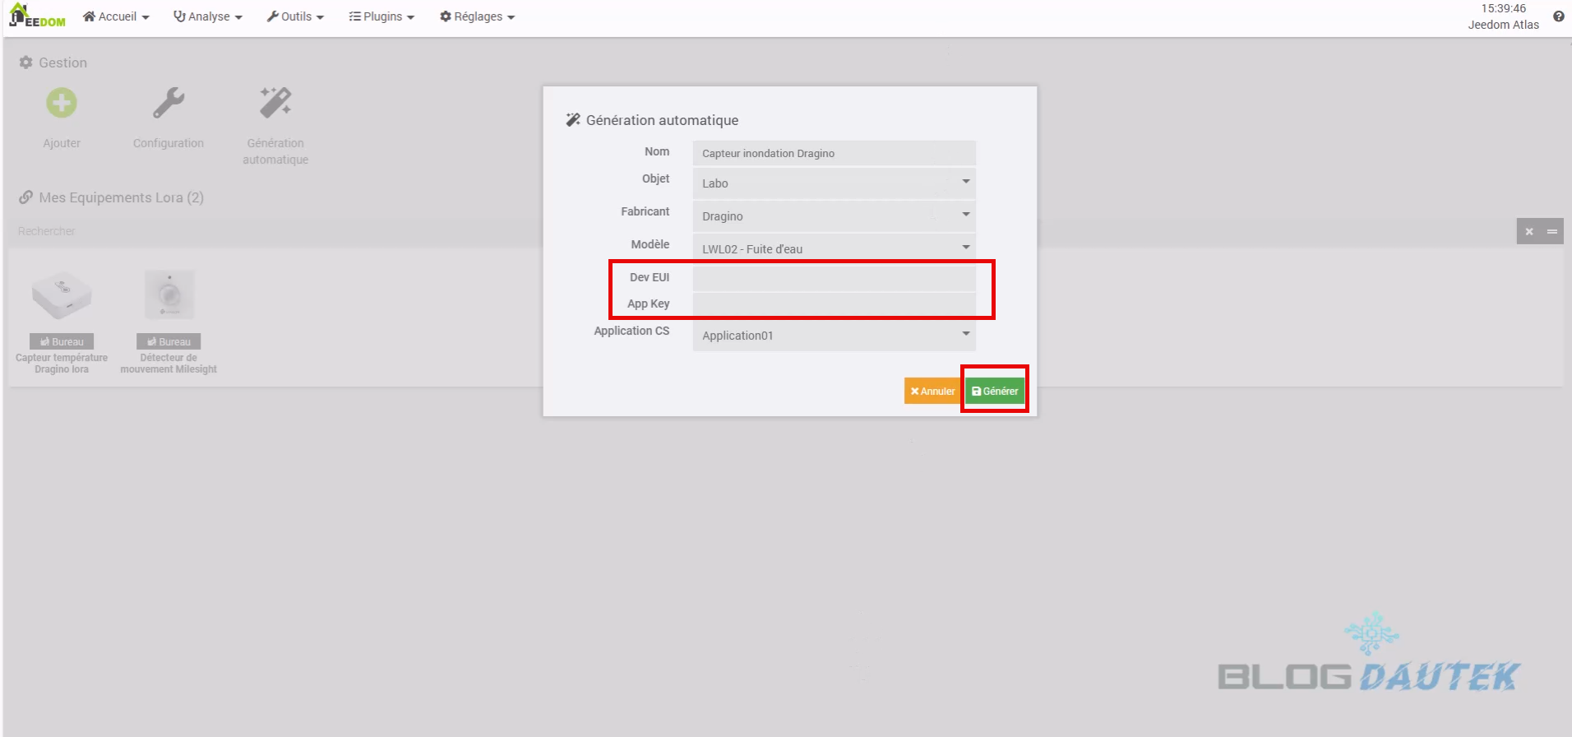Image resolution: width=1572 pixels, height=737 pixels.
Task: Focus the App Key input field
Action: [834, 304]
